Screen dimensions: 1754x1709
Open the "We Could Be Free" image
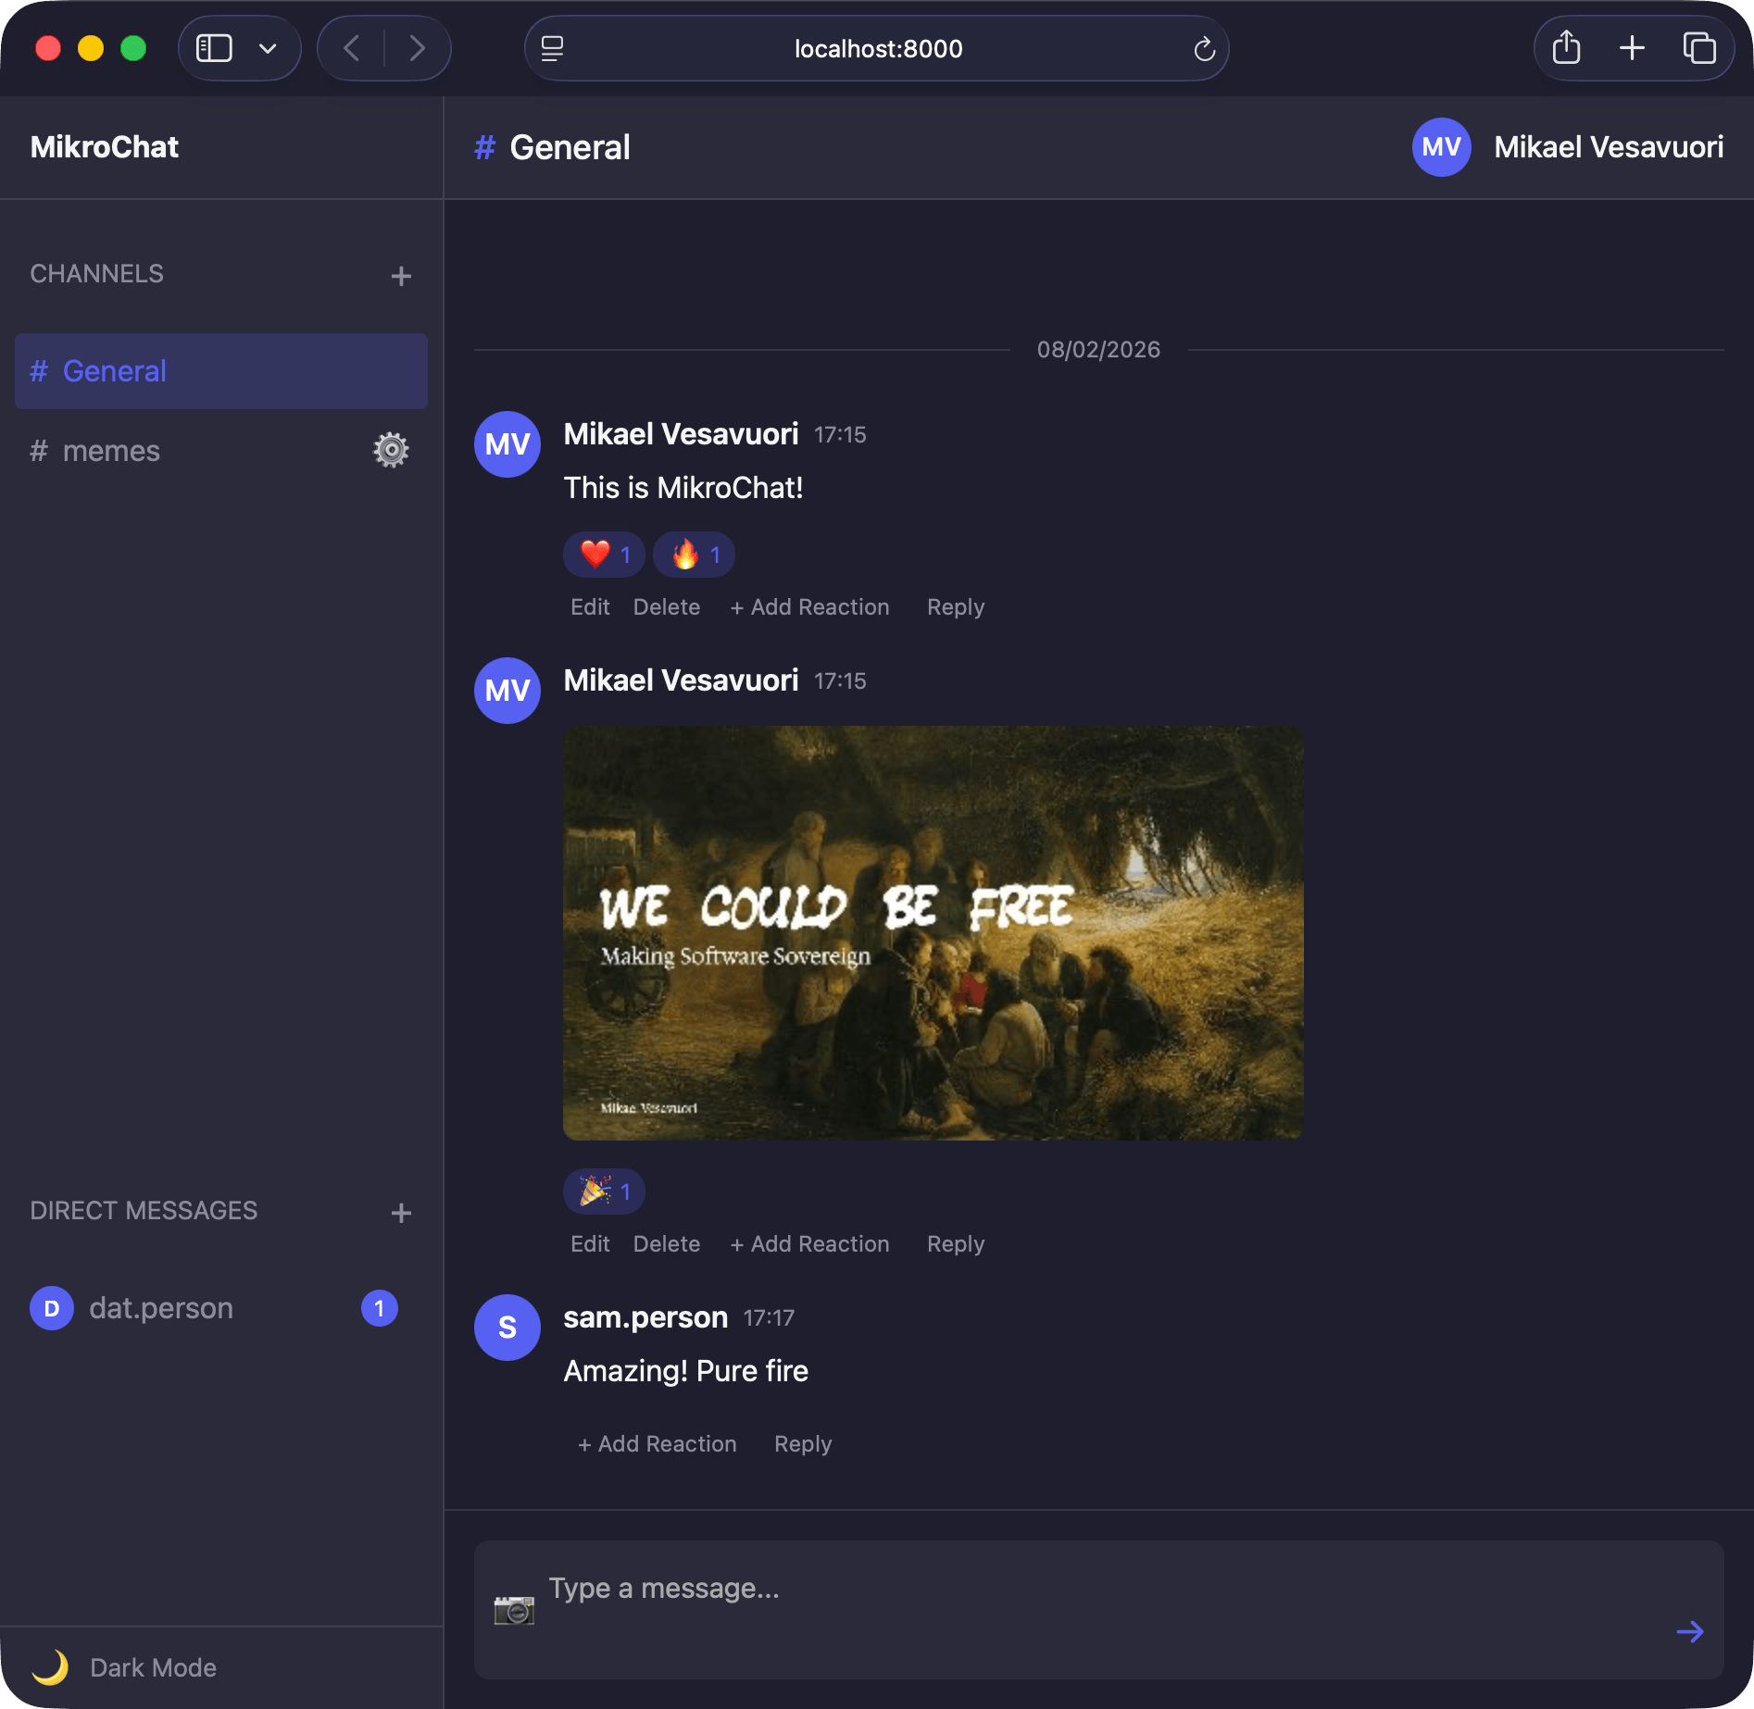tap(933, 933)
